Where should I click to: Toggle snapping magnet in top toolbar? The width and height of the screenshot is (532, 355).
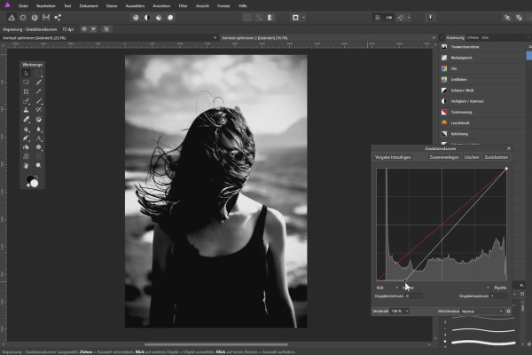[401, 18]
